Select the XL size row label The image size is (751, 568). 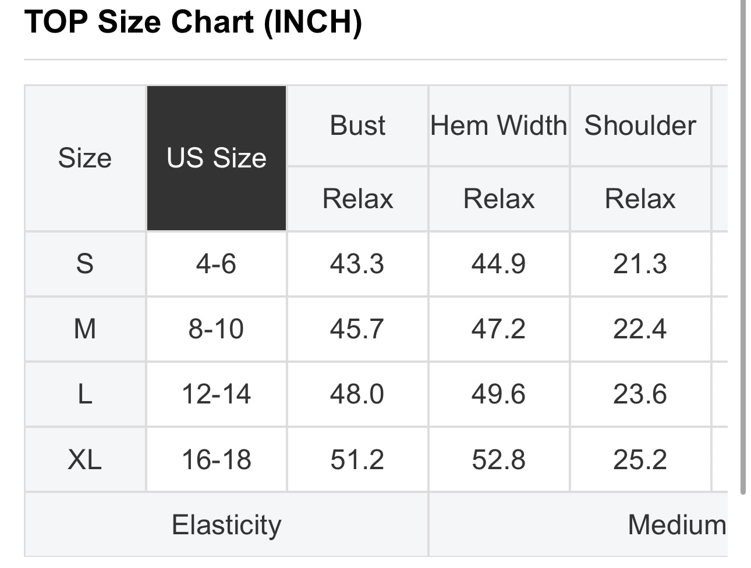85,459
